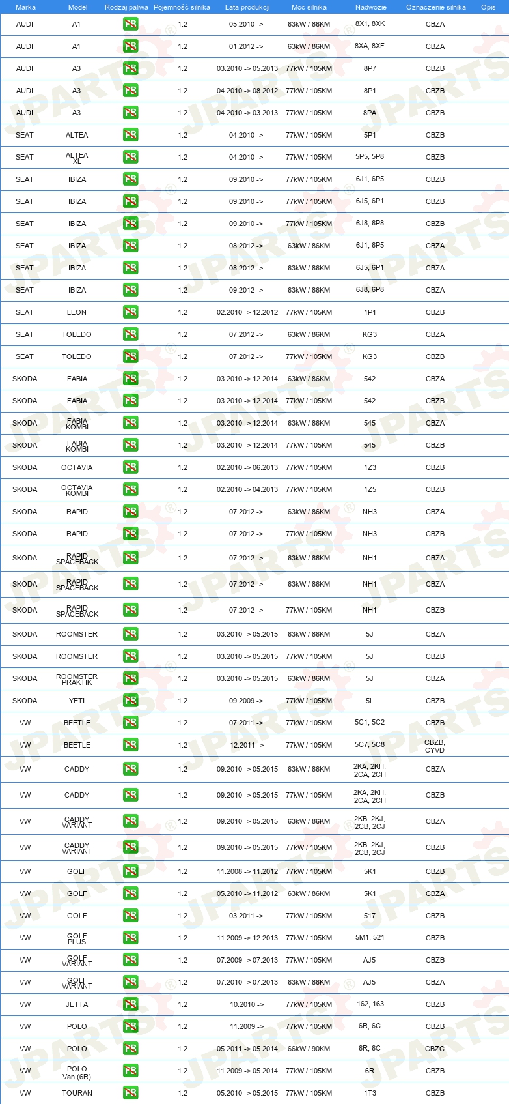Select production date 10.2010 ->
Viewport: 509px width, 1104px height.
246,1004
